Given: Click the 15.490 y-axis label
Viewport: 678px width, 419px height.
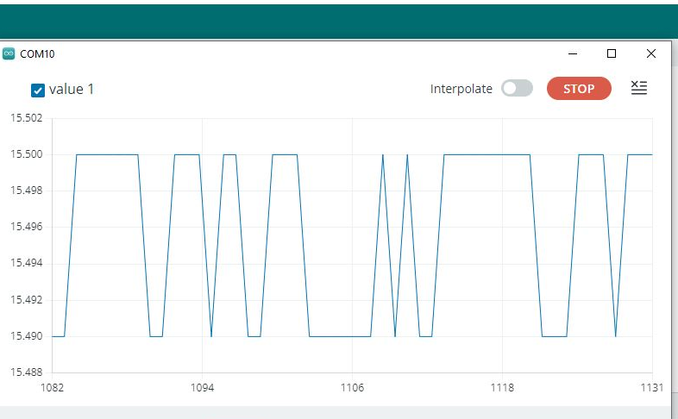Looking at the screenshot, I should (x=27, y=336).
